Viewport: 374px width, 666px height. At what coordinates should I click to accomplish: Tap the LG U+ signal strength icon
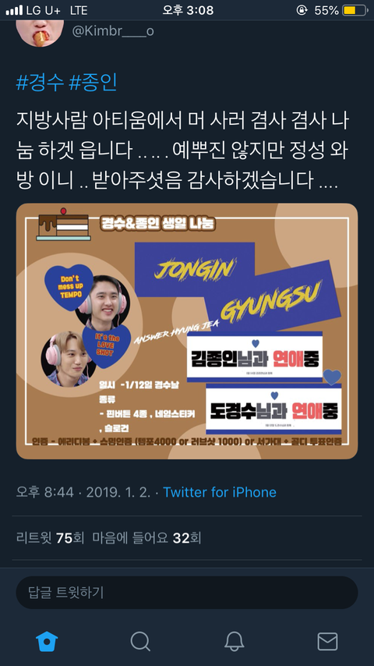tap(15, 10)
